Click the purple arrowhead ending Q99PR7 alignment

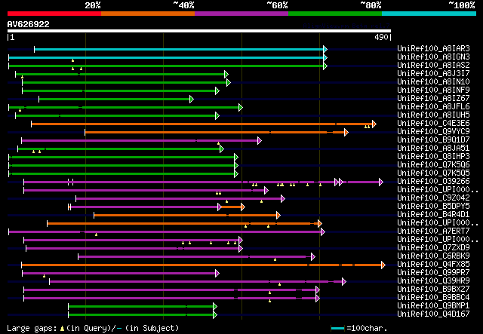[x=217, y=274]
